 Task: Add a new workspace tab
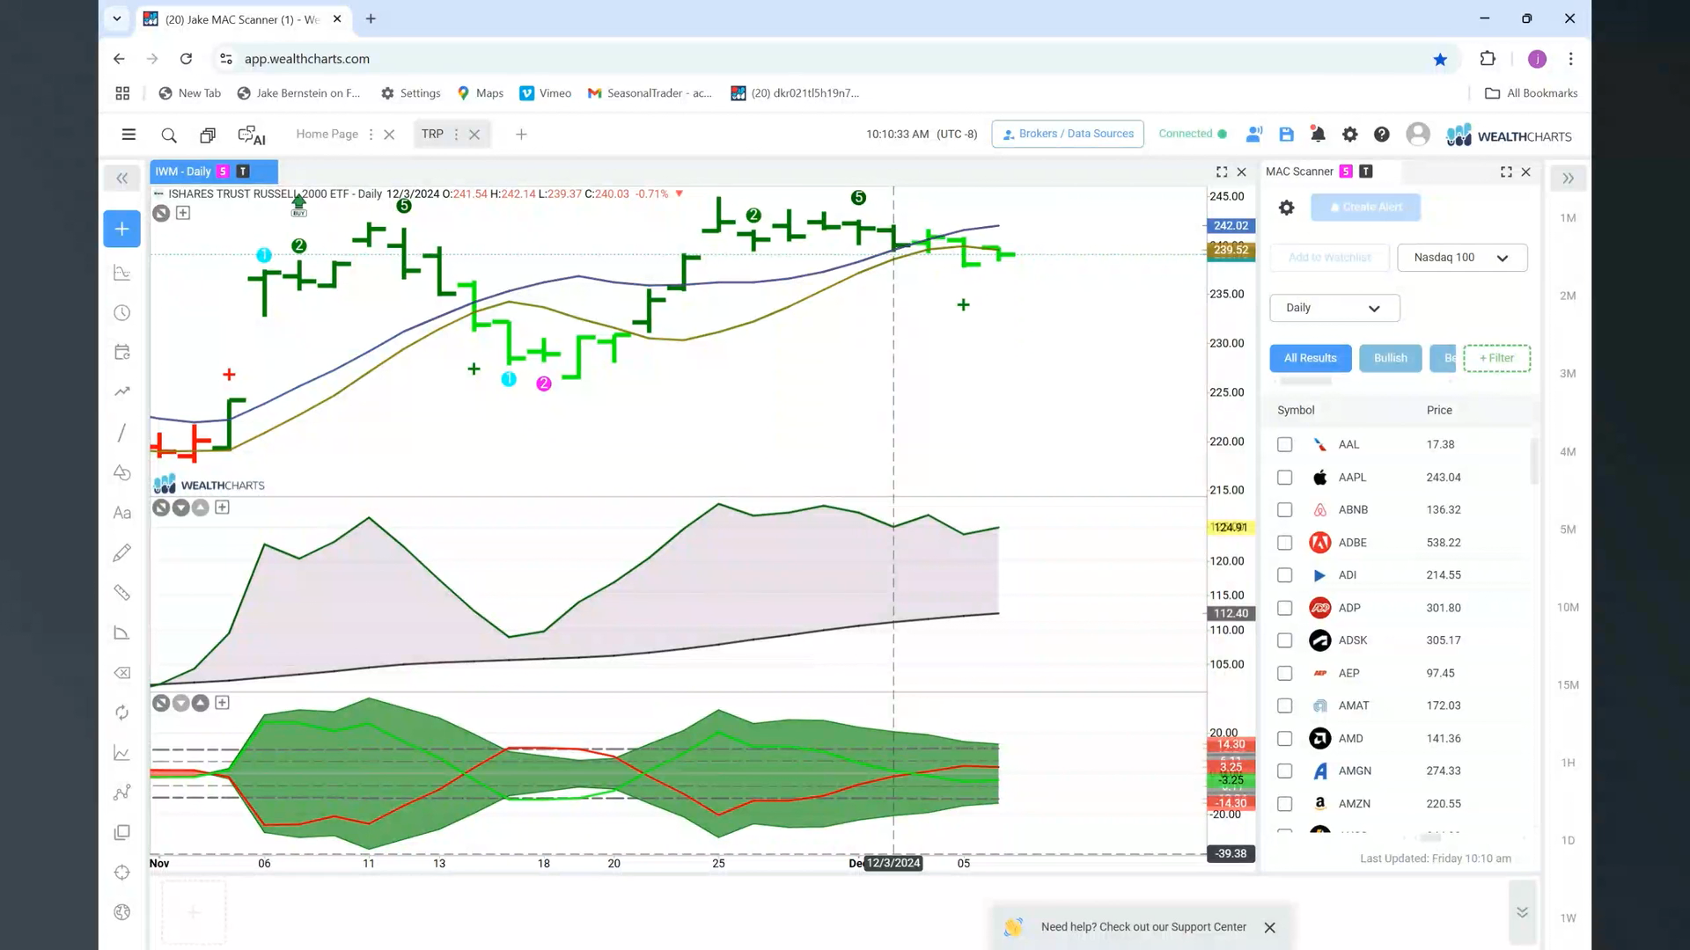pos(521,135)
